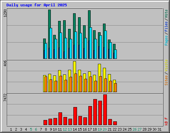
Task: Click the cyan pages bar for day 9
Action: coord(51,43)
